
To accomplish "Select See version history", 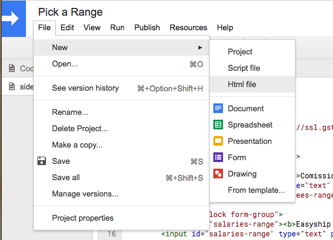I will tap(121, 88).
